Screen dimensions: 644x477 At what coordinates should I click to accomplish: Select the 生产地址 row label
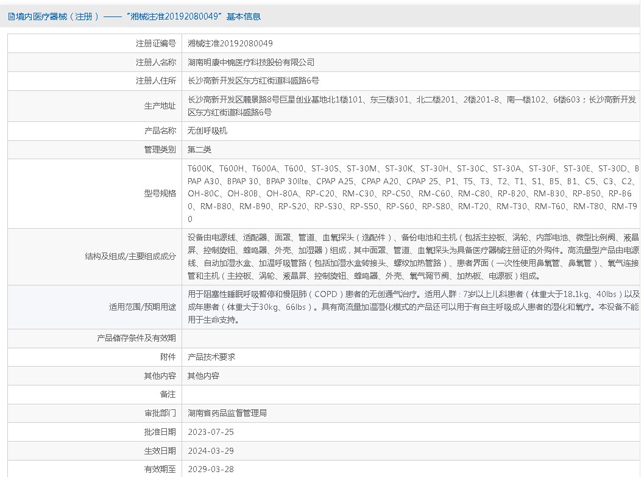160,106
